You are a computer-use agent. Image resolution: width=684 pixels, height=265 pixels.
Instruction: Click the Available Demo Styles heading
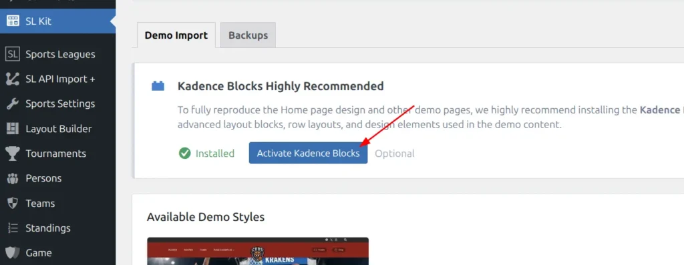pos(206,217)
